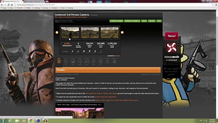Open the Chrome menu icon
The height and width of the screenshot is (123, 218).
[x=216, y=5]
